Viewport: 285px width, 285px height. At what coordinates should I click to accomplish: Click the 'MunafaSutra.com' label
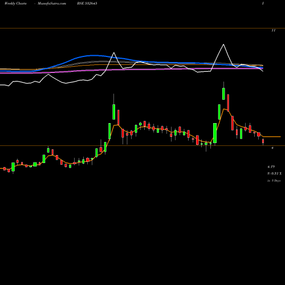click(52, 3)
